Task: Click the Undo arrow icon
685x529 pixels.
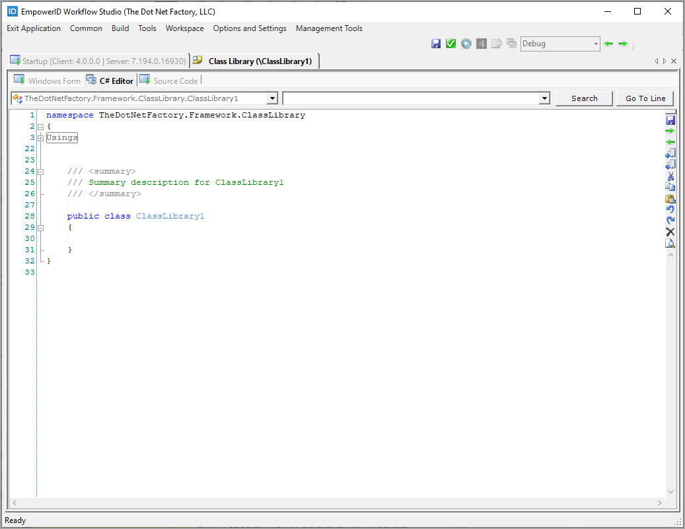Action: (x=670, y=209)
